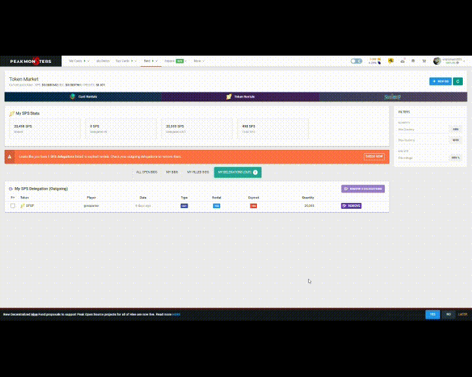Click the green refresh button
Screen dimensions: 472x377
pos(458,81)
